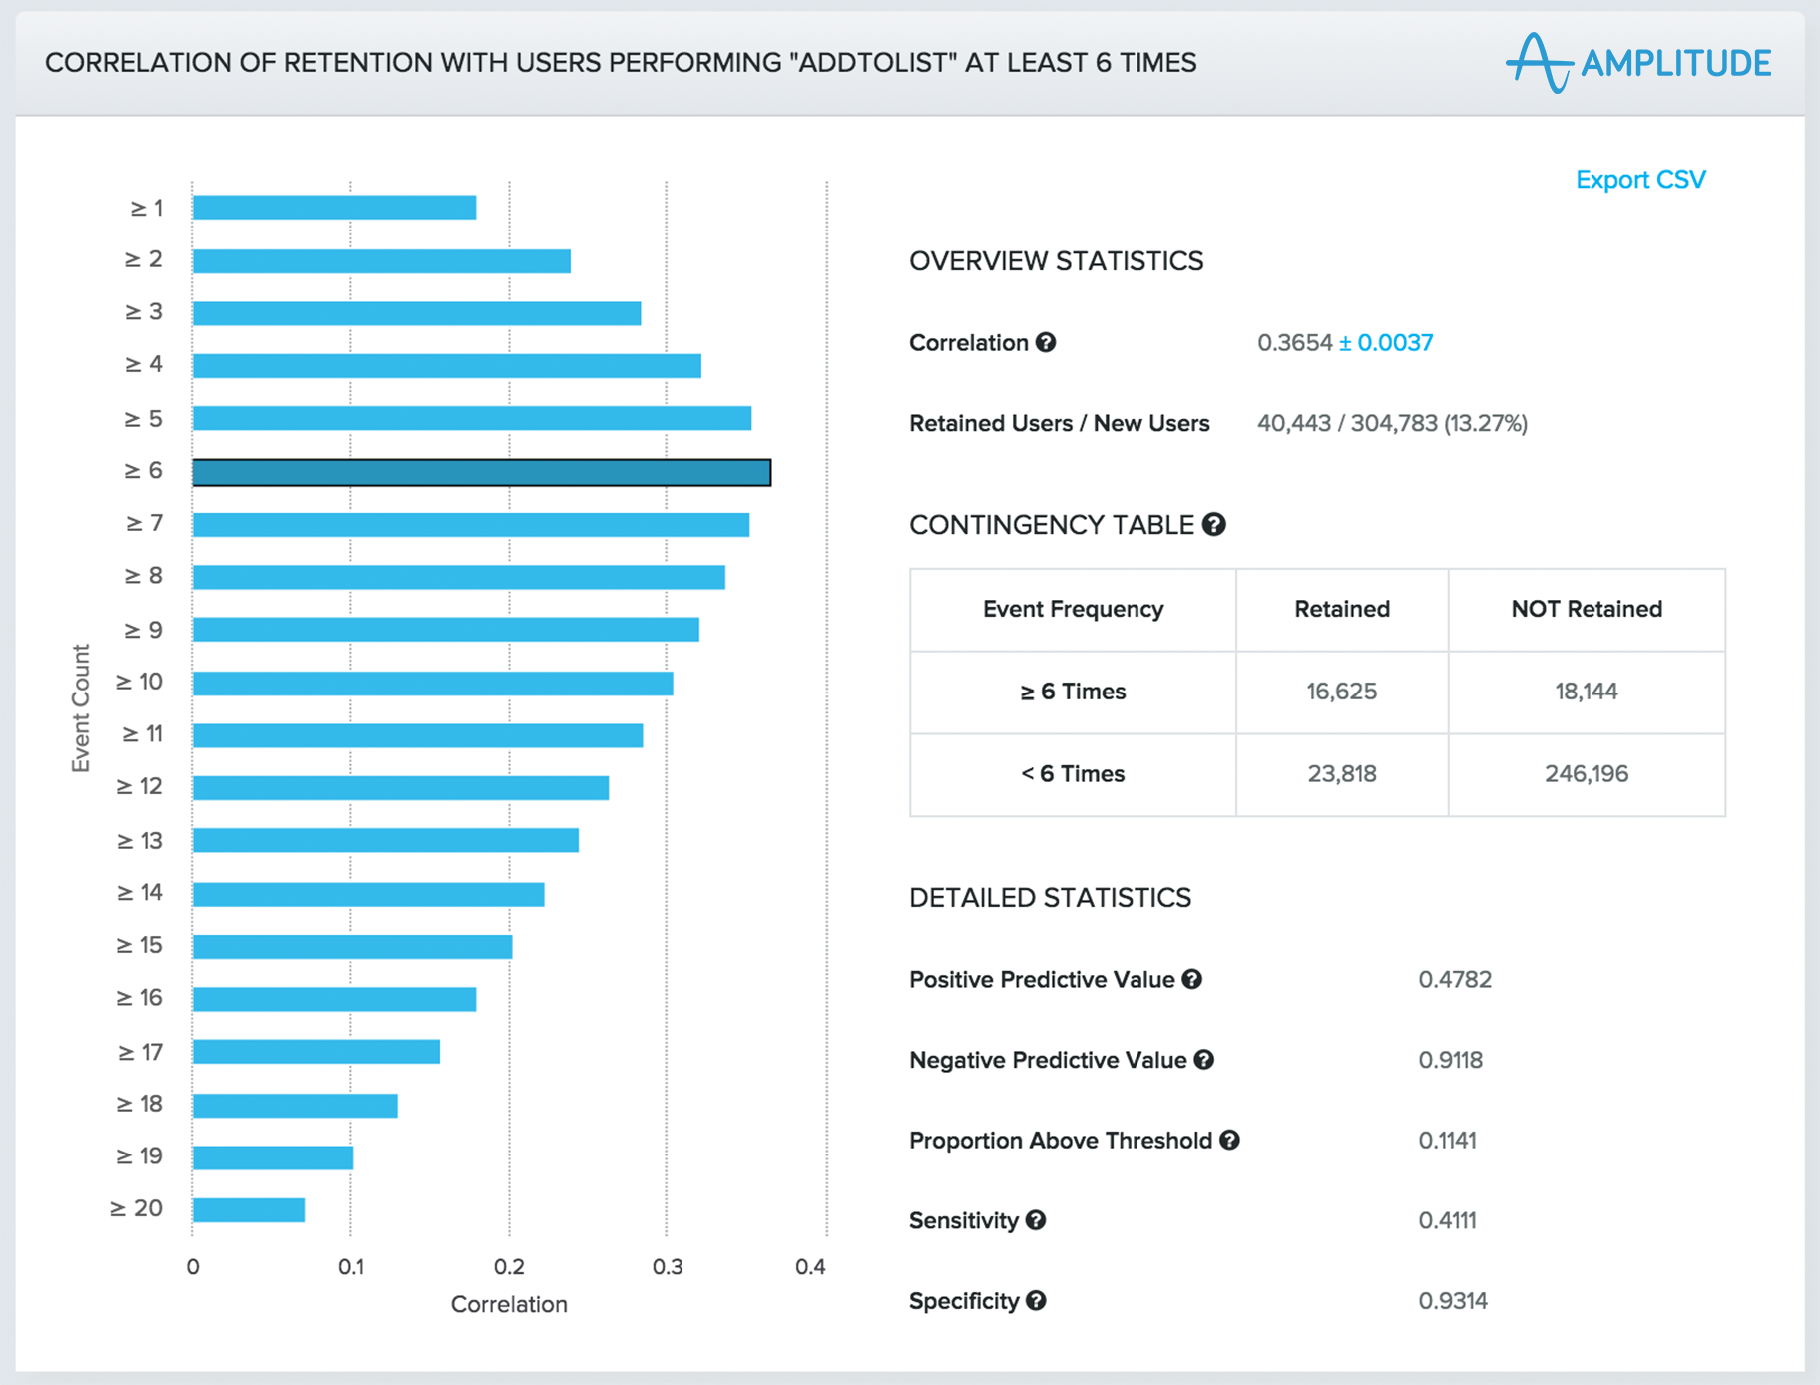Click the Amplitude logo
Viewport: 1820px width, 1385px height.
click(x=1638, y=63)
